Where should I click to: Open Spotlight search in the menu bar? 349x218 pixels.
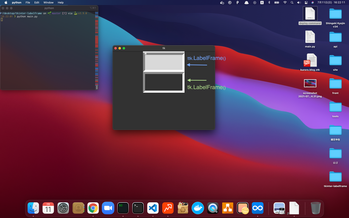pos(292,3)
